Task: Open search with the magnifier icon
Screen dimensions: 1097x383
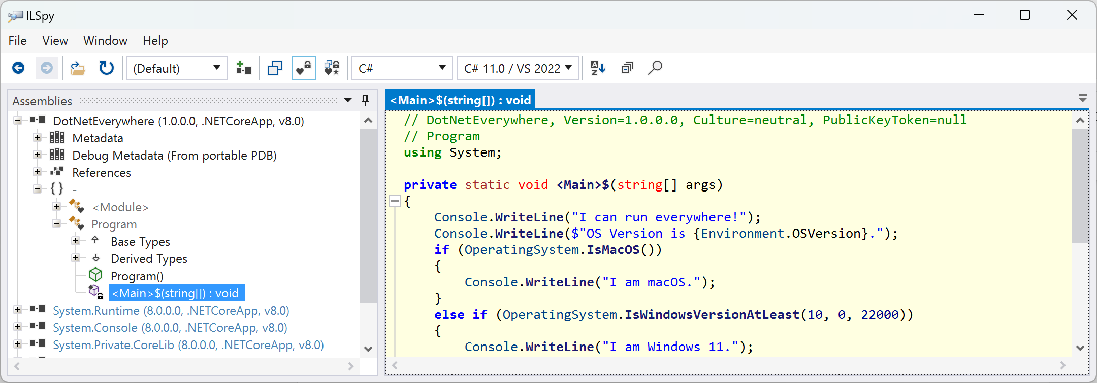Action: (655, 68)
